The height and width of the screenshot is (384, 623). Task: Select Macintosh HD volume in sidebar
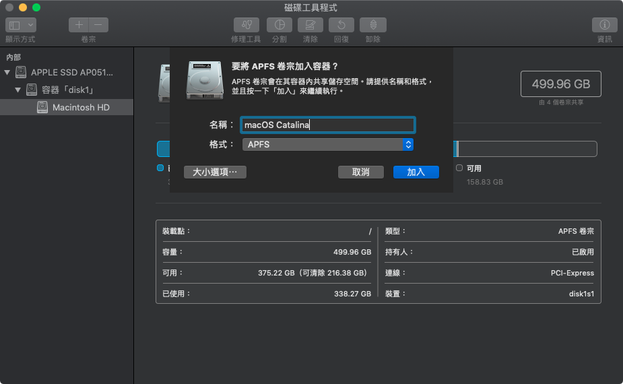[81, 107]
